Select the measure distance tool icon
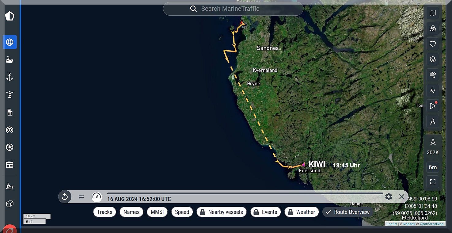The height and width of the screenshot is (233, 452). [433, 121]
